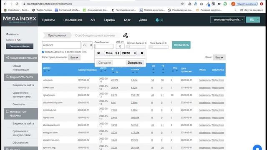Sort DR column ascending arrow
Viewport: 267px width, 150px height.
click(153, 69)
